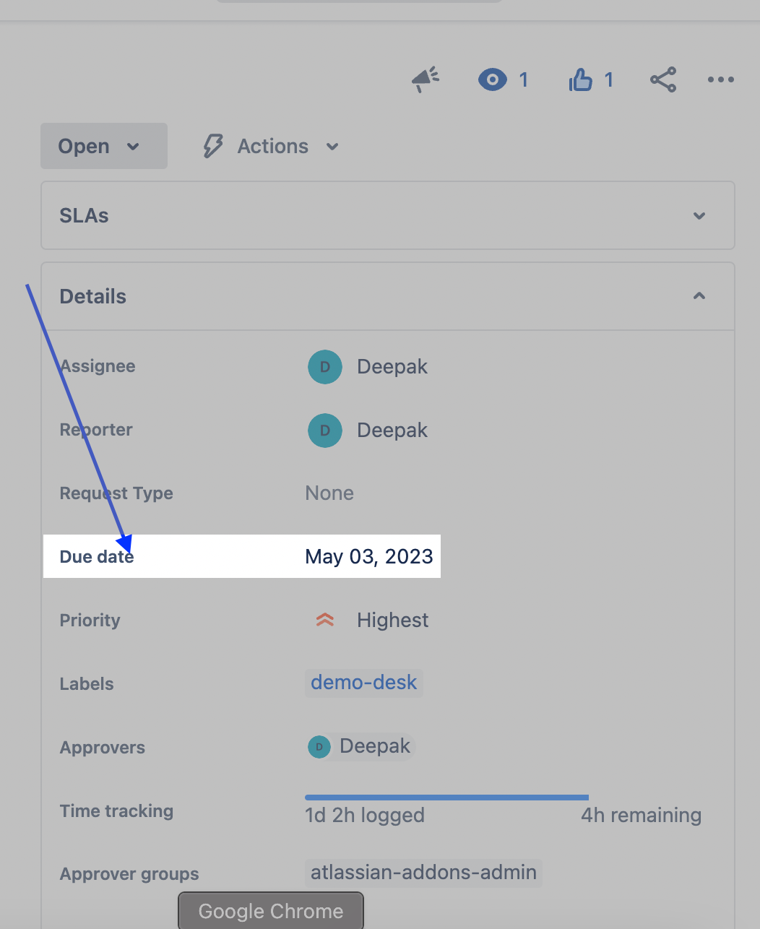This screenshot has height=929, width=760.
Task: Click the Reporter Deepak avatar
Action: 325,431
